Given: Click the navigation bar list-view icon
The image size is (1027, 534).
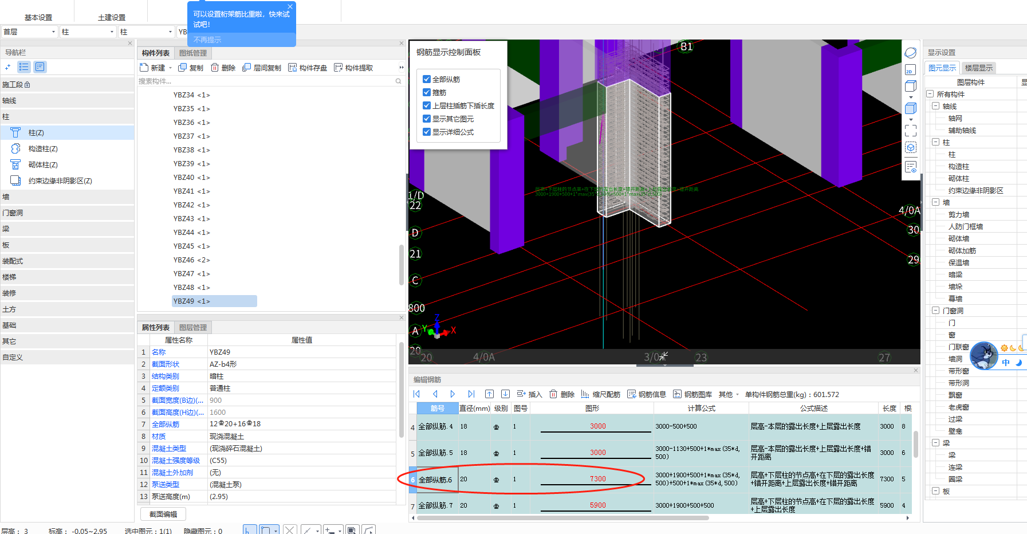Looking at the screenshot, I should point(24,67).
